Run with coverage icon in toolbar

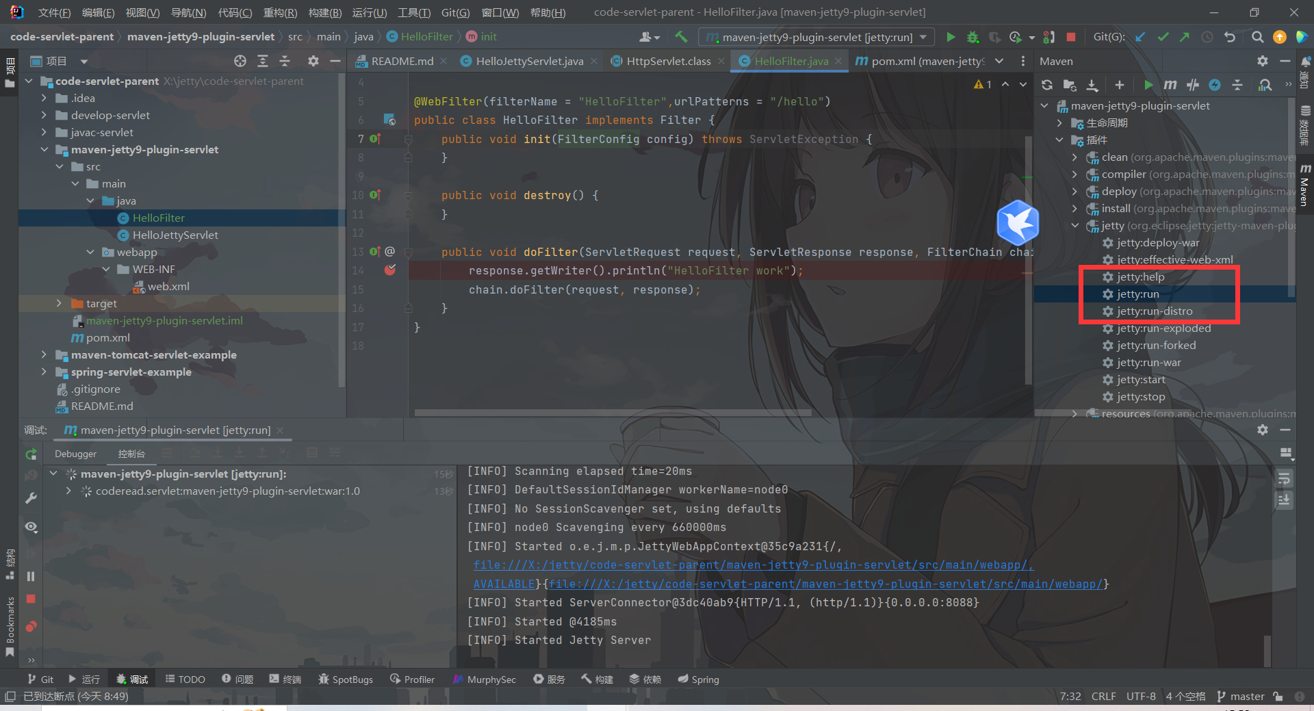[994, 37]
